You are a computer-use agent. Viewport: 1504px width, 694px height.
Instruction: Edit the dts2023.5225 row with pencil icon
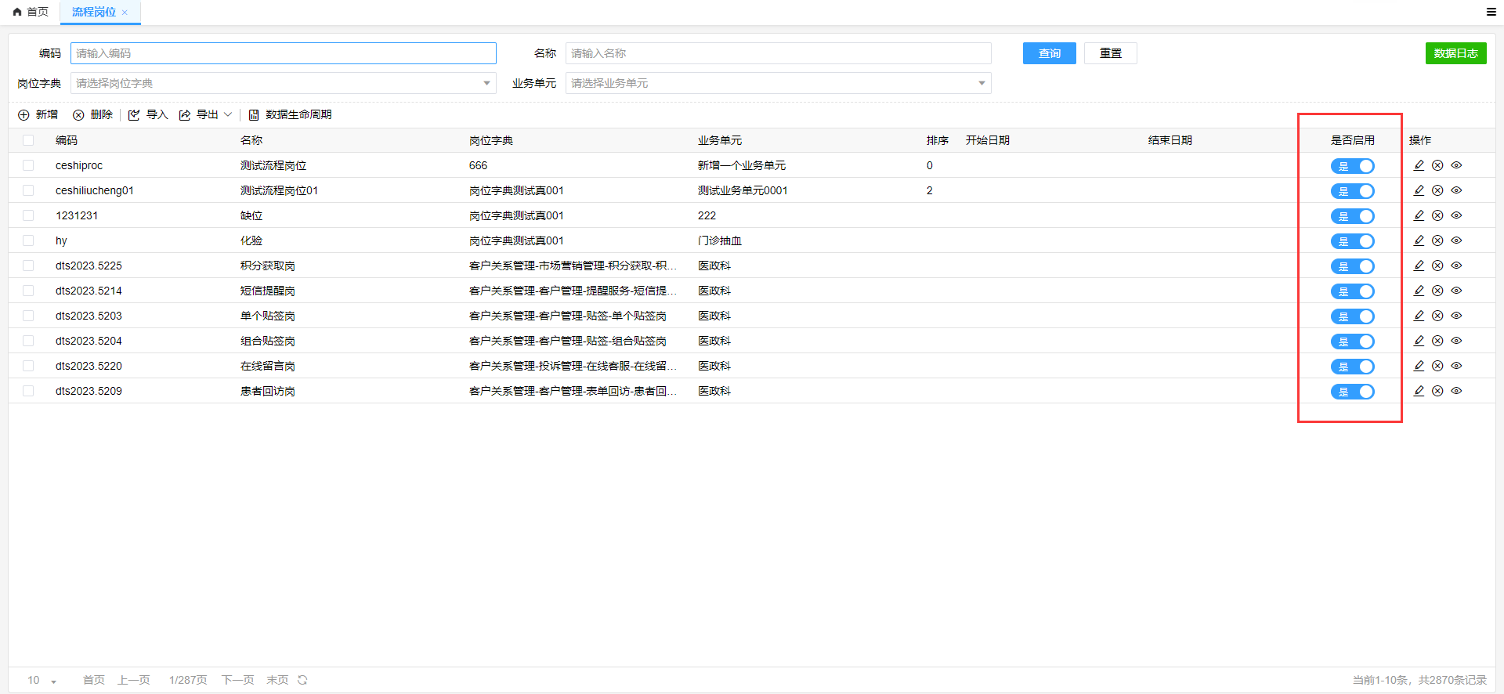pos(1419,266)
